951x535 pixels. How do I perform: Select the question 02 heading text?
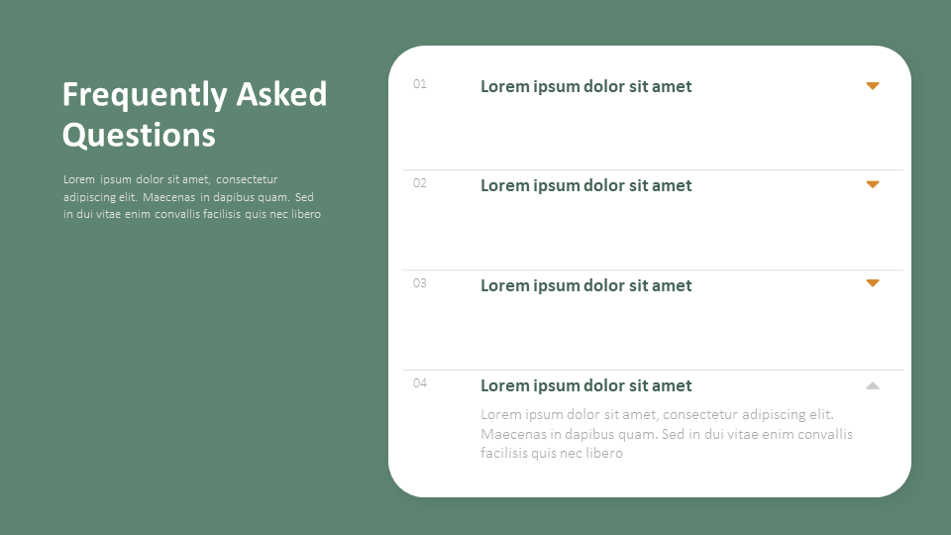585,185
